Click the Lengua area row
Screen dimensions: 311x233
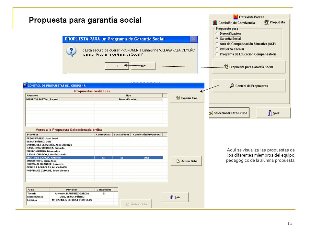70,200
